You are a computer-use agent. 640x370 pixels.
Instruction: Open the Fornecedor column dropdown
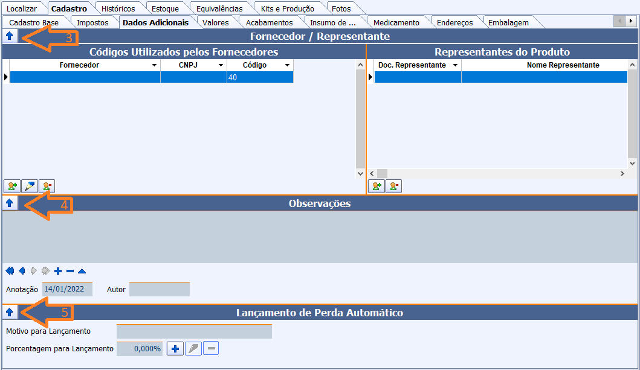(x=155, y=65)
